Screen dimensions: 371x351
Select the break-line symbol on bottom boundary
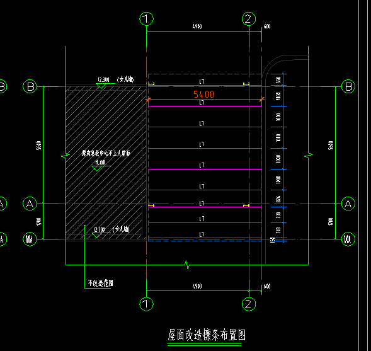[x=187, y=265]
